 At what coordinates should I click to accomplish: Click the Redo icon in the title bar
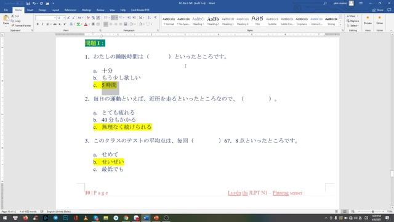point(41,4)
